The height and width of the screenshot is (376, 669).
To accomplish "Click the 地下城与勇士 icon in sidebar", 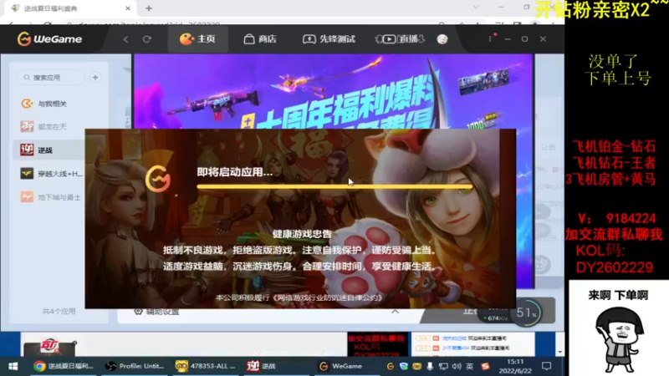I will coord(27,197).
